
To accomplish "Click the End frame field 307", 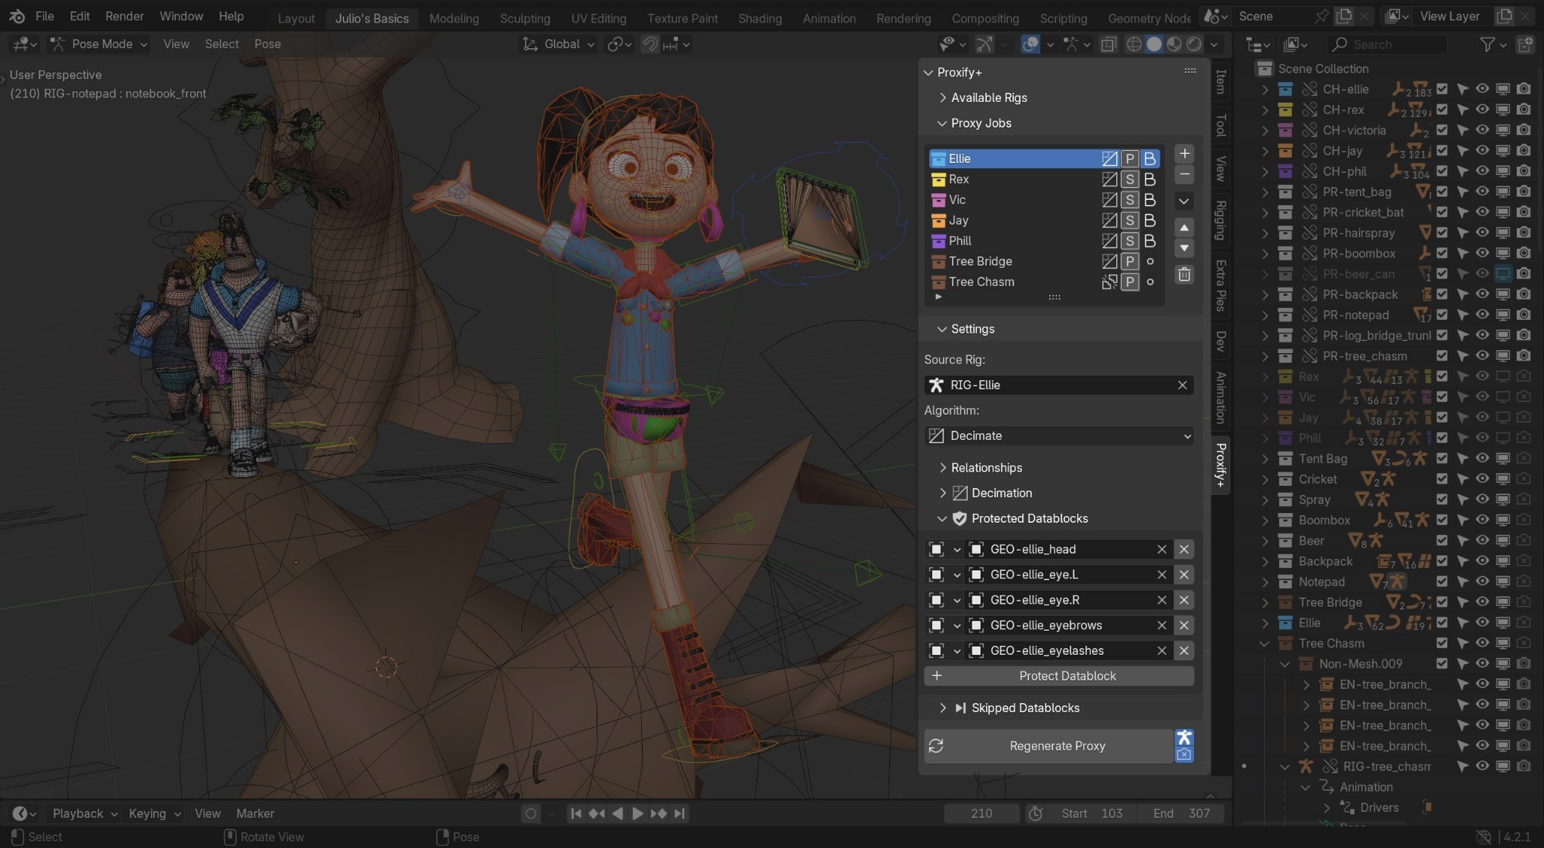I will tap(1182, 813).
